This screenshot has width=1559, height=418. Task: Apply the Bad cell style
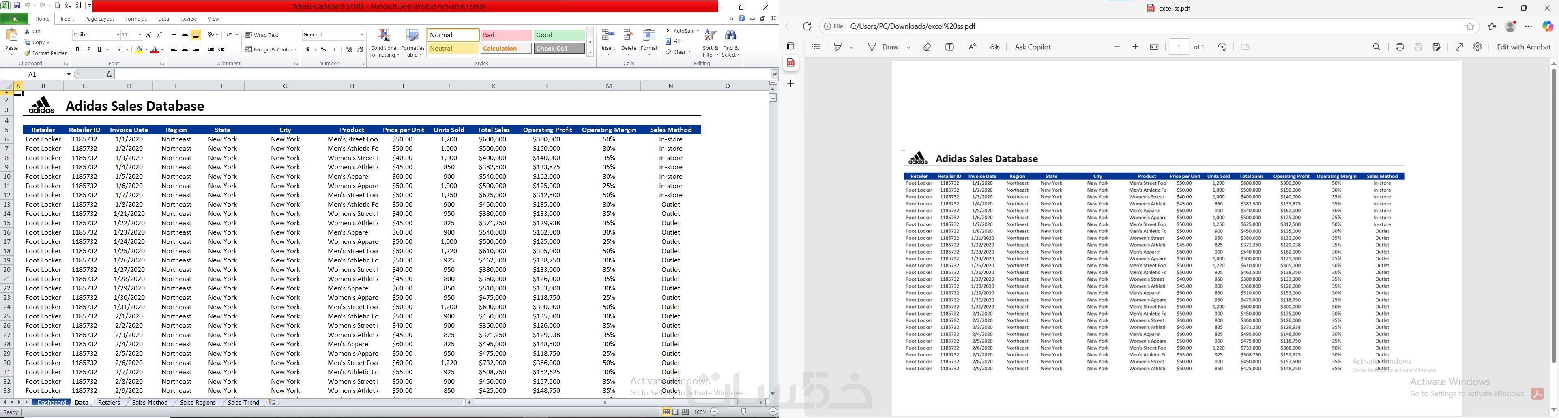click(506, 35)
